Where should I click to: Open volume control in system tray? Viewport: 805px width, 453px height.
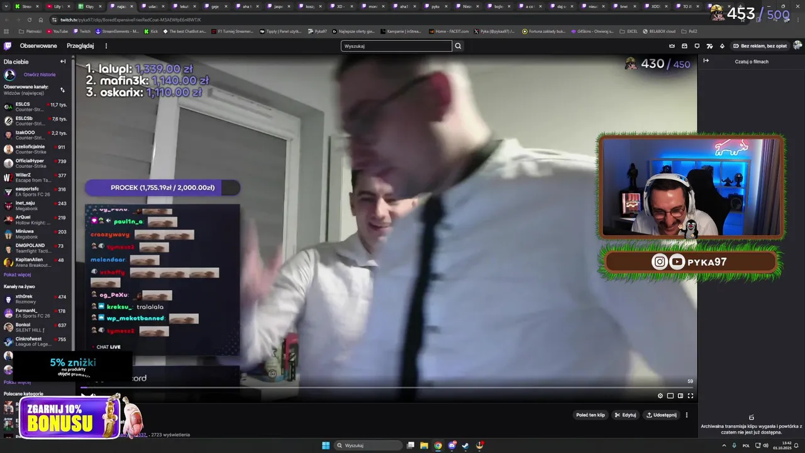click(765, 445)
